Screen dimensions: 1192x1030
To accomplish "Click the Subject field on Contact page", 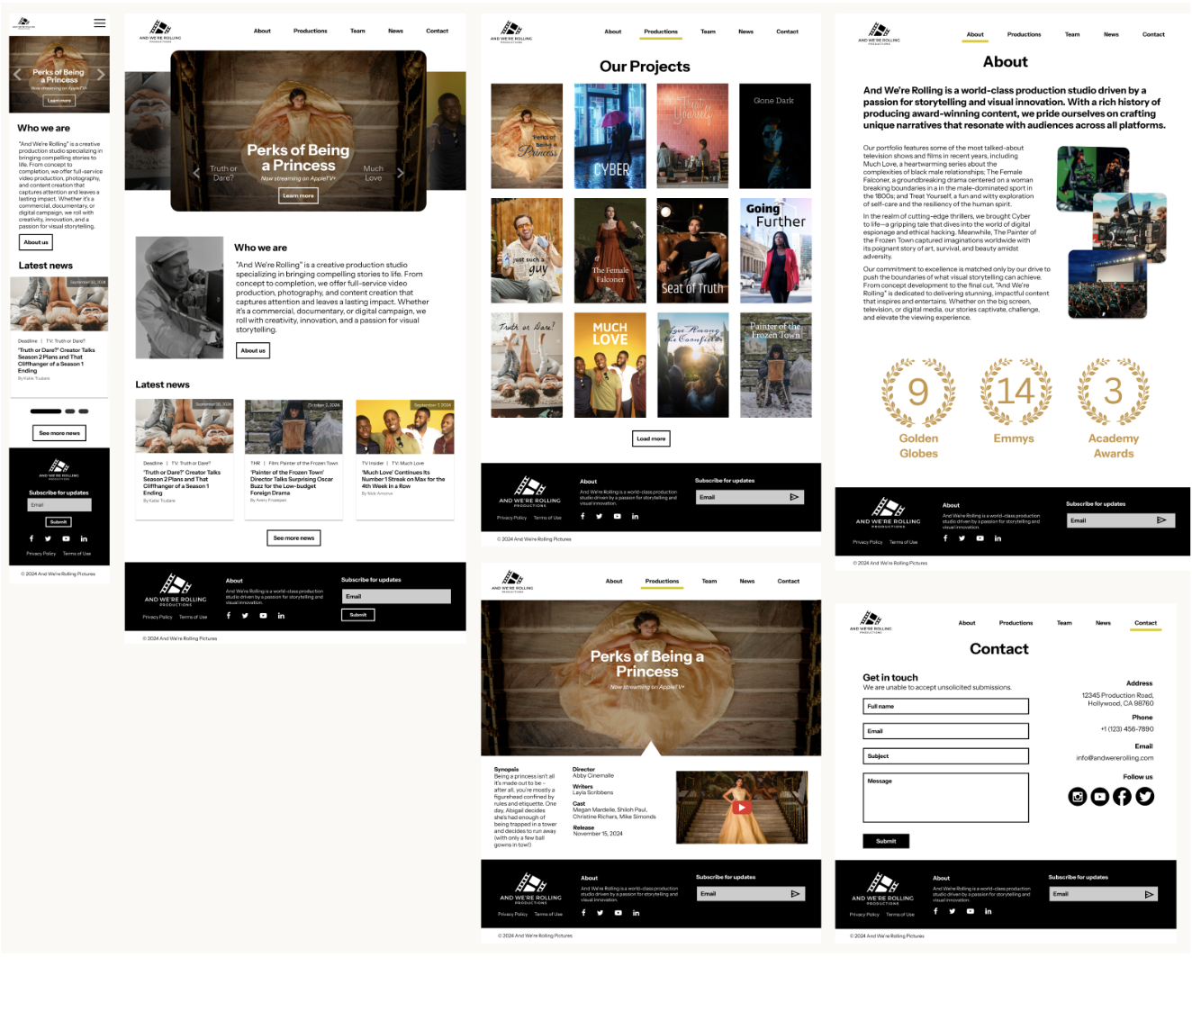I will click(945, 756).
